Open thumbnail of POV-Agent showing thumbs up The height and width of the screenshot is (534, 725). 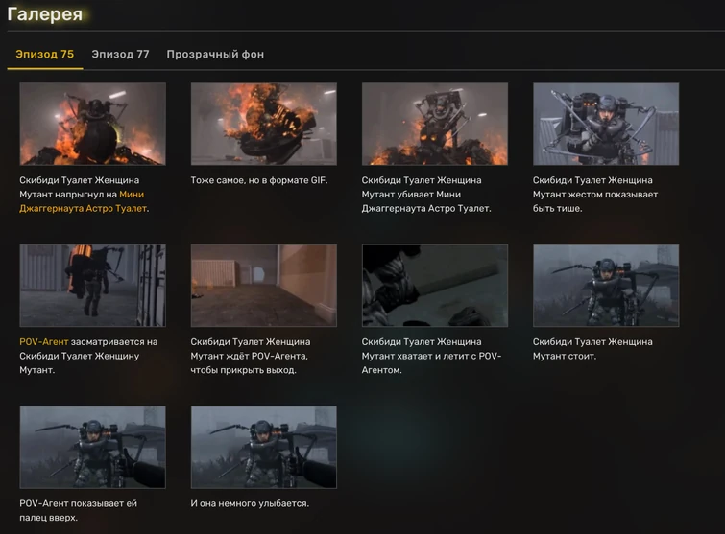tap(92, 447)
